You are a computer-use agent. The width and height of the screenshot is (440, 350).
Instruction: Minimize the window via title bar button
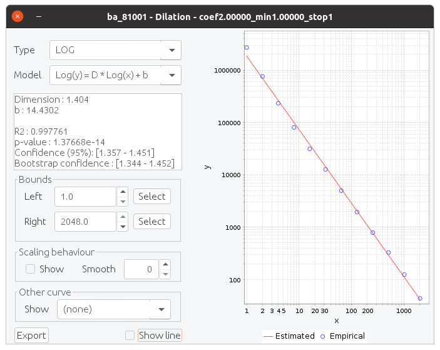point(38,16)
